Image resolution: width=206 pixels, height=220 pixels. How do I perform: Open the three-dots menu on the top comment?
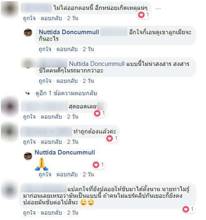tap(158, 9)
